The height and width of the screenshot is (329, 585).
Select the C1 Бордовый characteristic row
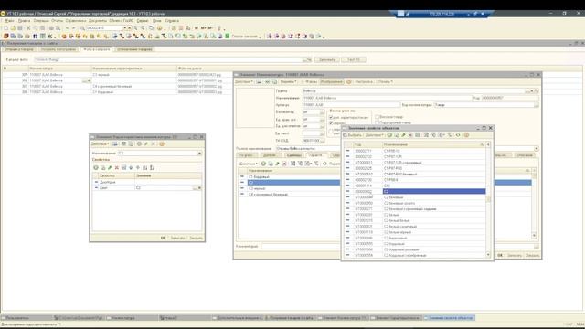tap(290, 176)
